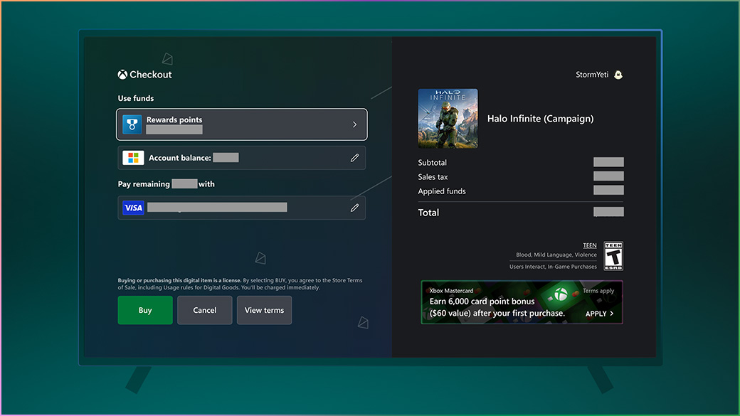740x416 pixels.
Task: Cancel the checkout
Action: (204, 310)
